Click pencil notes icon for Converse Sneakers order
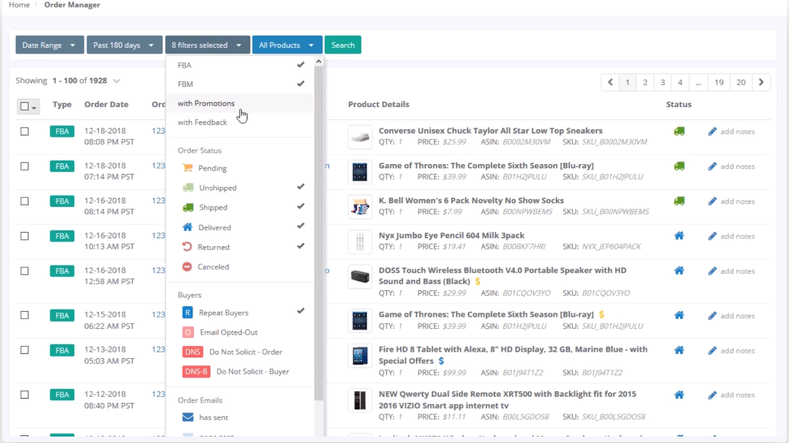 tap(712, 131)
